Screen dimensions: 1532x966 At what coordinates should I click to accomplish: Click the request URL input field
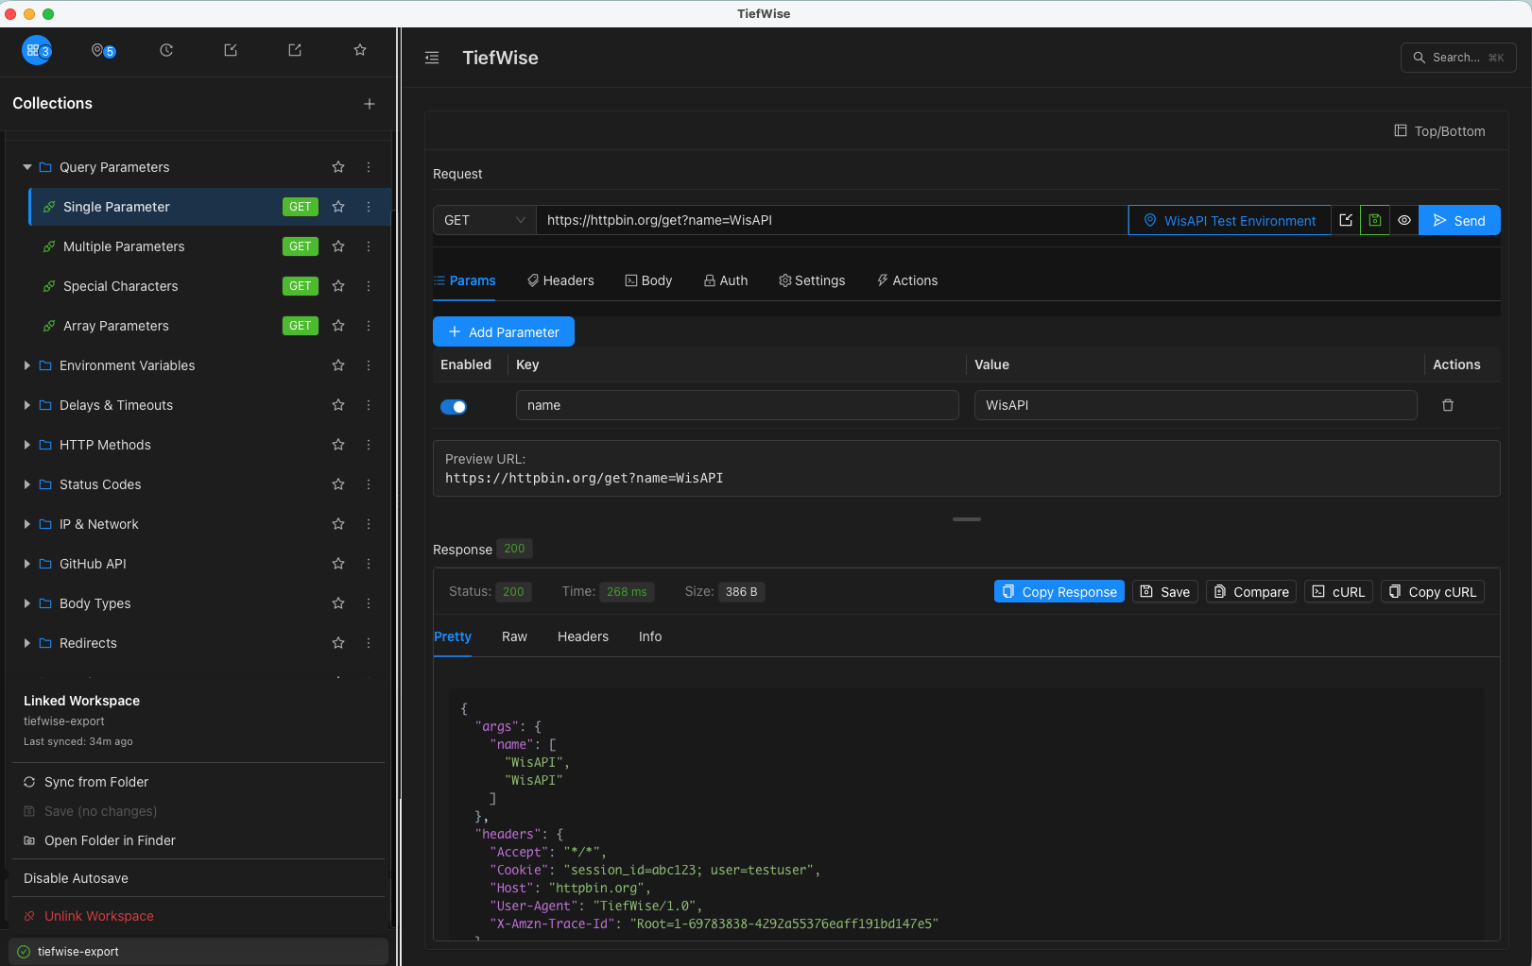pyautogui.click(x=832, y=220)
